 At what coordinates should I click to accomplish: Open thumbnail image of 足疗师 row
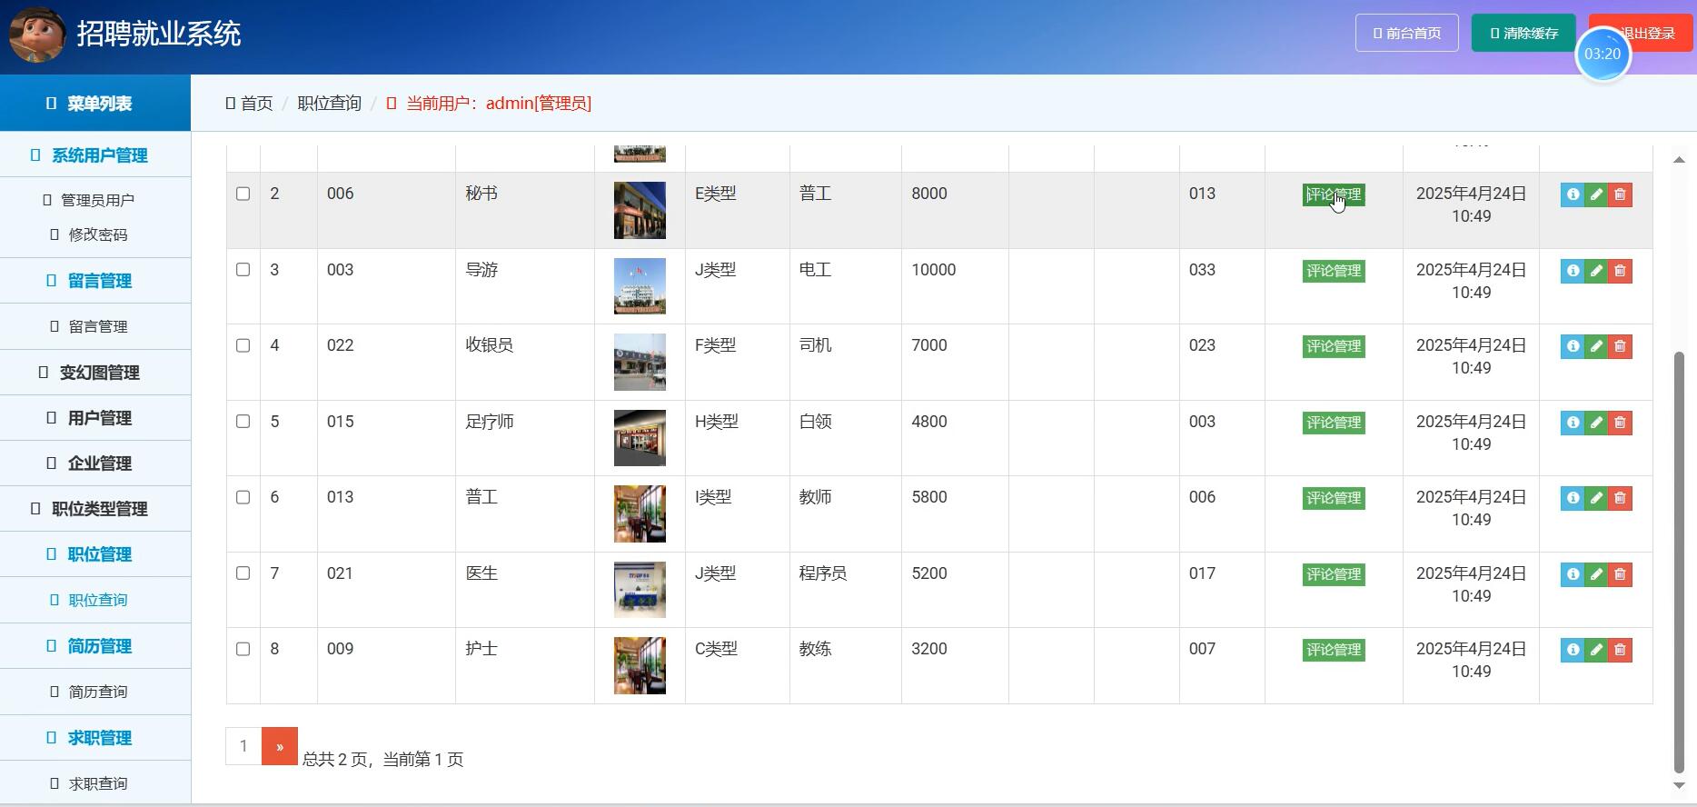pyautogui.click(x=640, y=438)
